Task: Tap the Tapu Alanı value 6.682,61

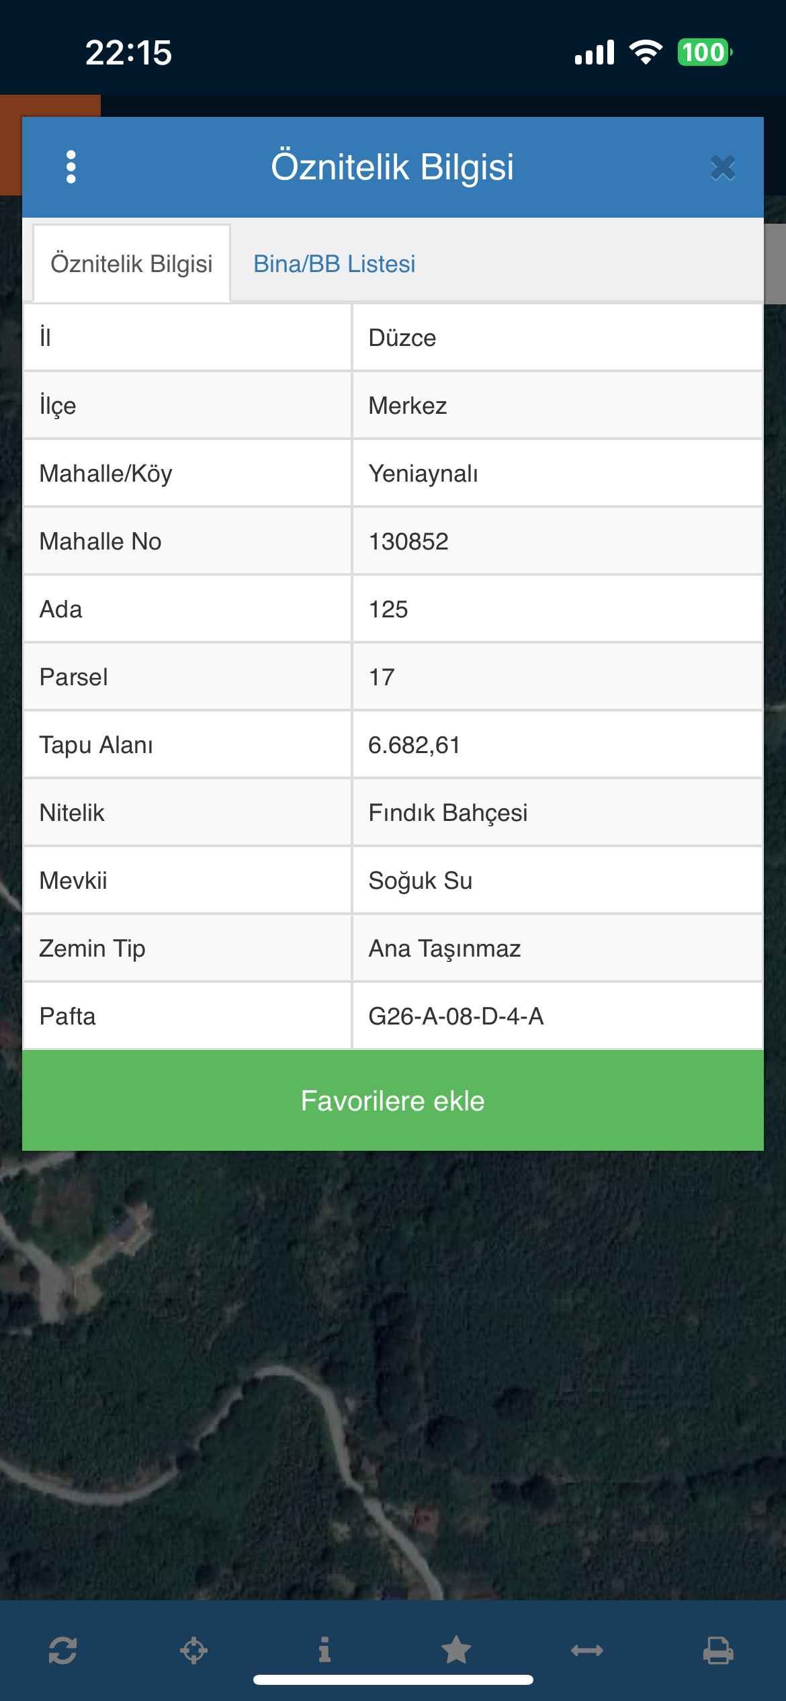Action: (414, 745)
